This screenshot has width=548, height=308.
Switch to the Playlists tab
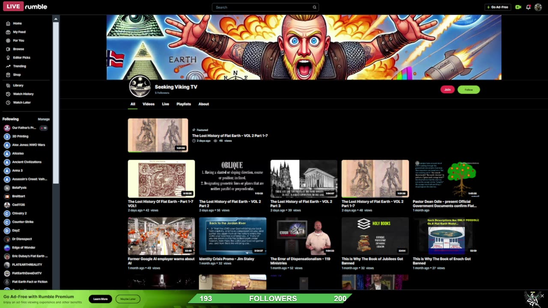click(184, 104)
